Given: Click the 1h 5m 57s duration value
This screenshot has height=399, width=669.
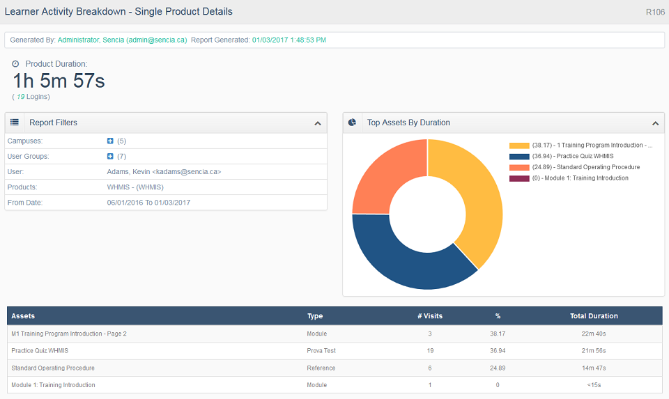Looking at the screenshot, I should click(59, 81).
